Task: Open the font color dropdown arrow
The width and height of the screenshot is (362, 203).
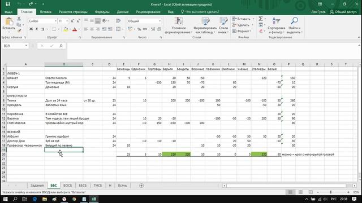Action: click(79, 29)
